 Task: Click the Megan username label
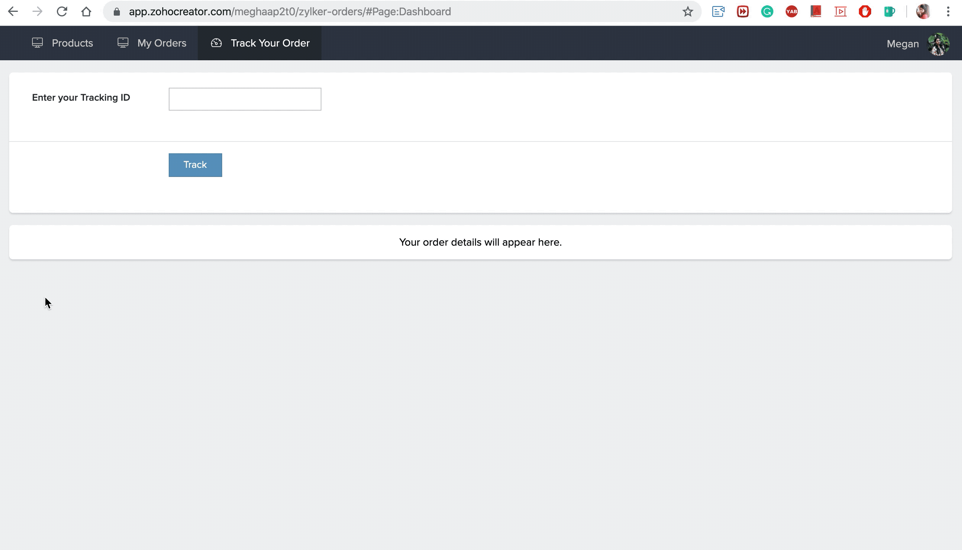click(902, 44)
